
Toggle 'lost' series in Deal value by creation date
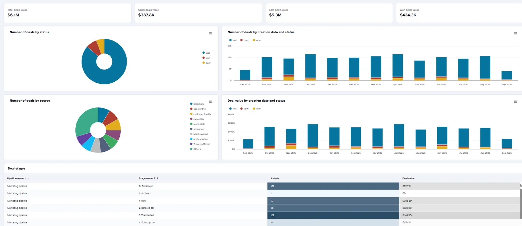pyautogui.click(x=233, y=109)
